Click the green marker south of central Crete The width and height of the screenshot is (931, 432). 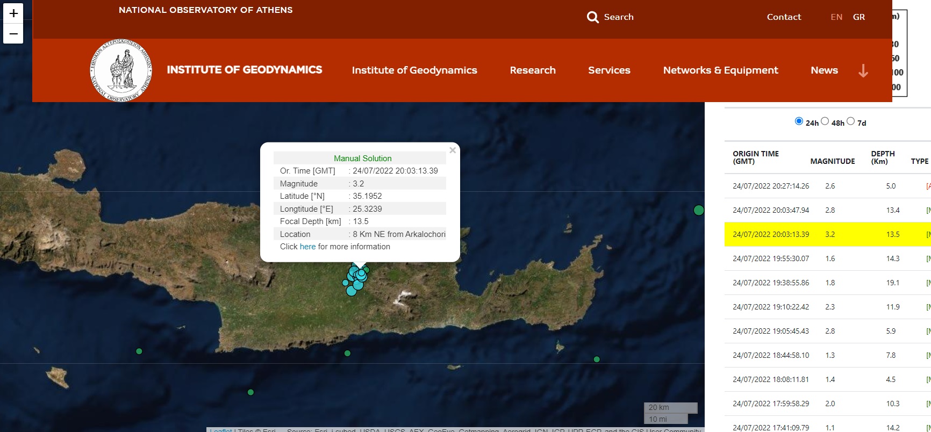(347, 353)
